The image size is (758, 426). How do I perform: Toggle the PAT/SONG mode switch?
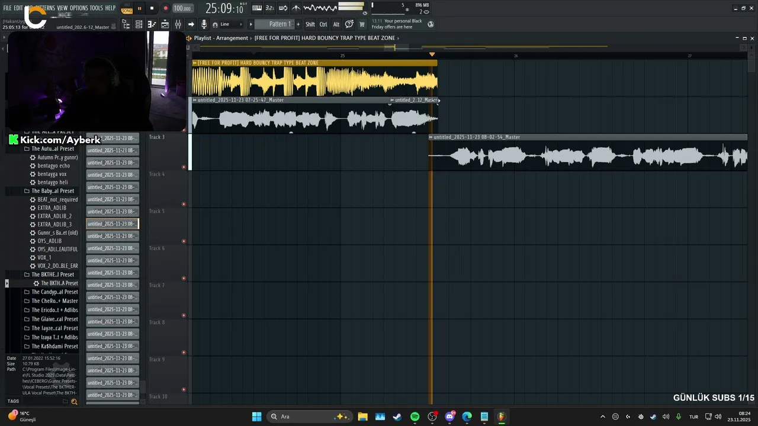(x=127, y=8)
